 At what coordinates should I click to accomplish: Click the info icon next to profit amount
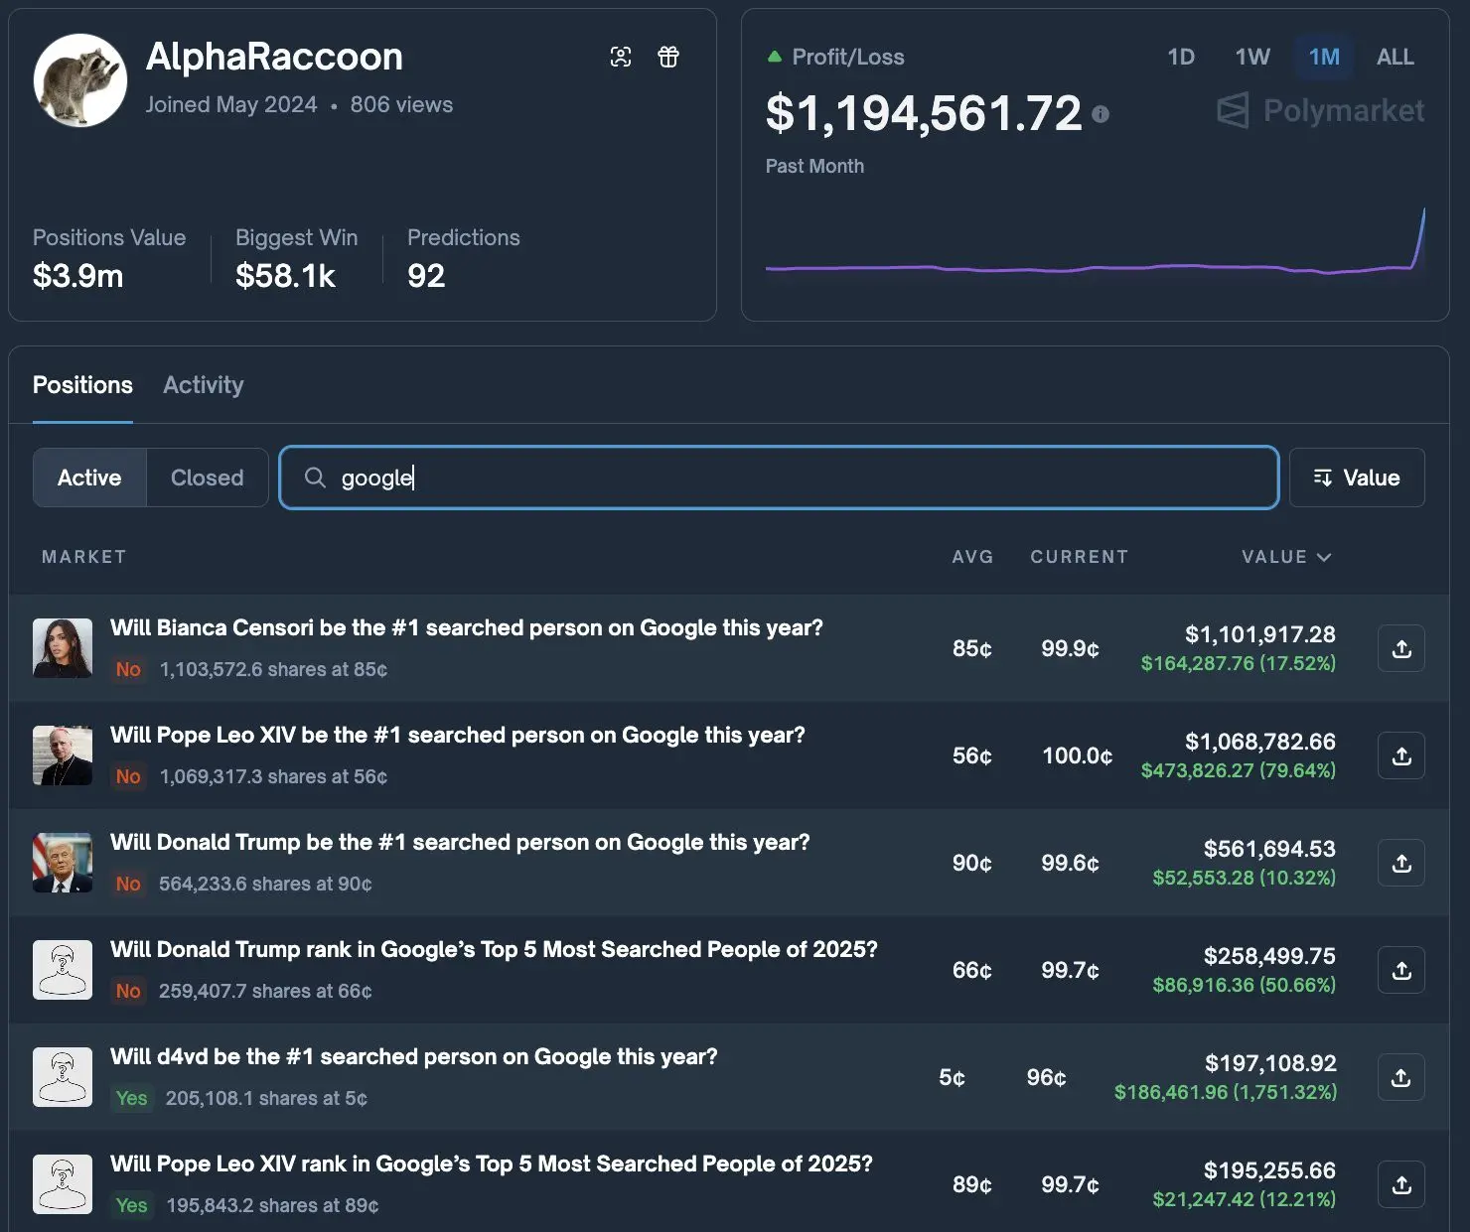(x=1101, y=114)
